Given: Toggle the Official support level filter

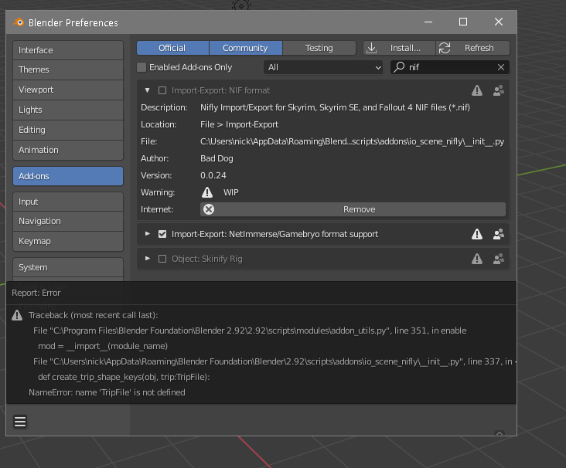Looking at the screenshot, I should click(172, 48).
